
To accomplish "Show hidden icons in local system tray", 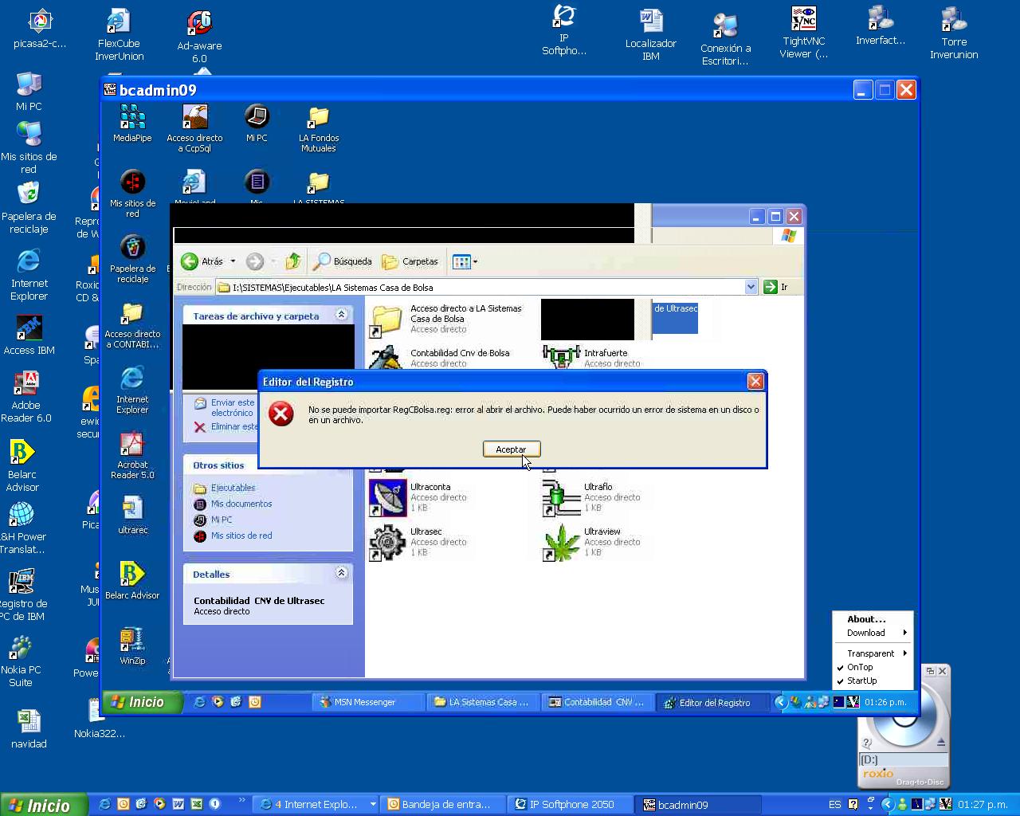I will pyautogui.click(x=887, y=805).
